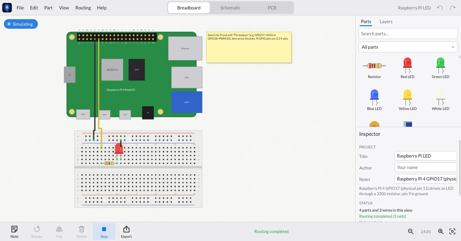Open the File menu
Screen dimensions: 461x241
pos(20,8)
